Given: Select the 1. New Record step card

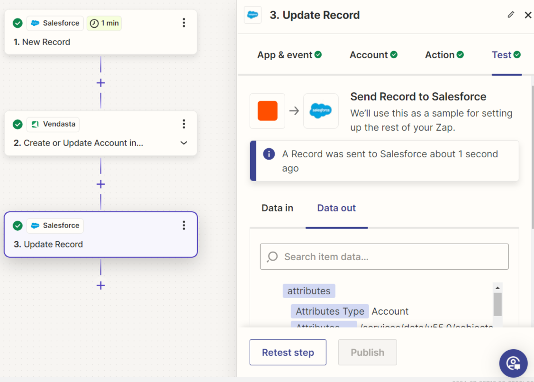Looking at the screenshot, I should [x=101, y=32].
